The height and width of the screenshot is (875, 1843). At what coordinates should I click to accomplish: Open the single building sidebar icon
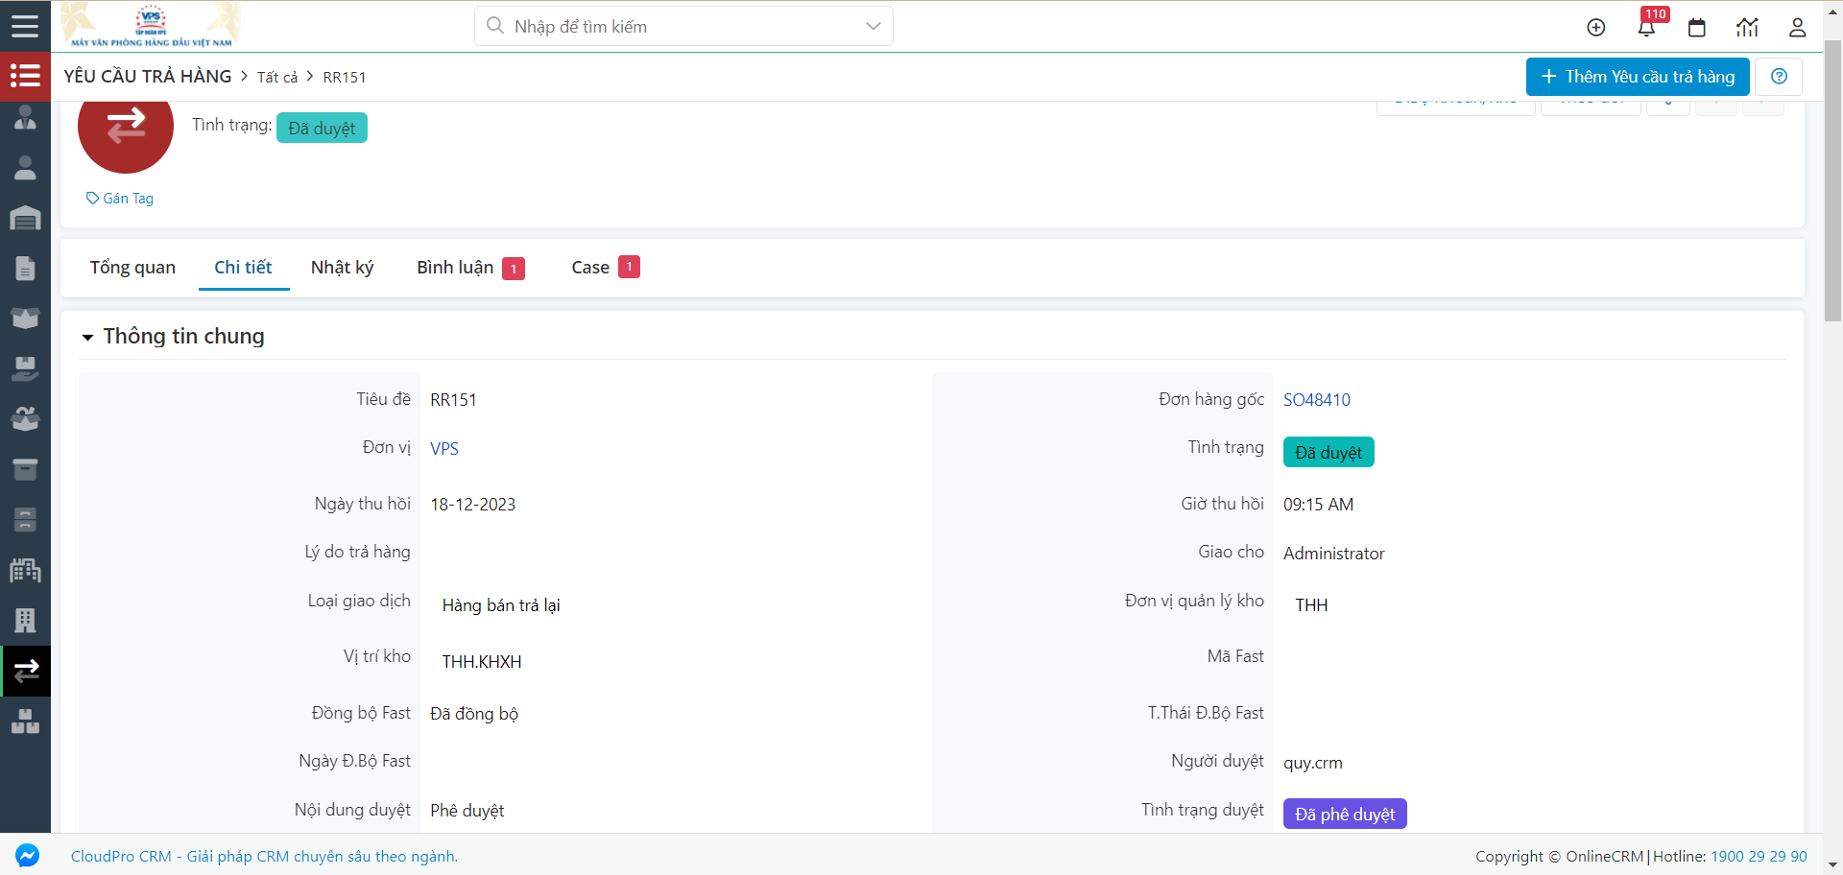coord(25,620)
